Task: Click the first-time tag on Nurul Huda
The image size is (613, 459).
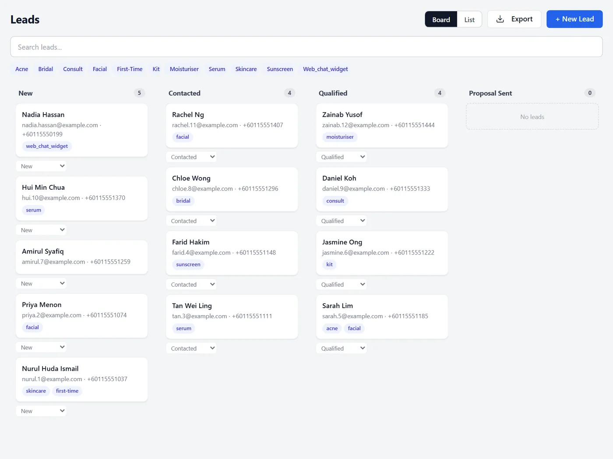Action: click(67, 391)
